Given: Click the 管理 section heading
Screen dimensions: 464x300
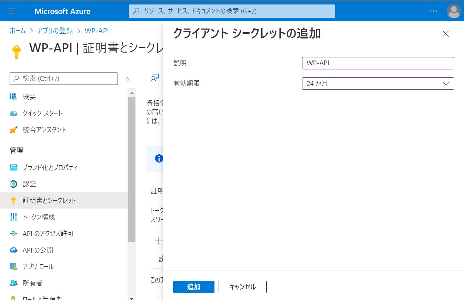Looking at the screenshot, I should 16,151.
